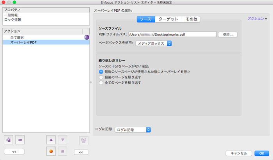
Task: Open the ログに記録 dropdown
Action: coord(133,130)
